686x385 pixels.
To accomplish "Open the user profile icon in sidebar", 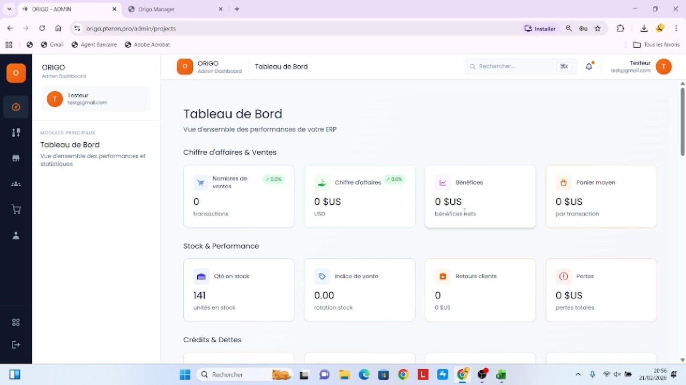I will coord(16,235).
